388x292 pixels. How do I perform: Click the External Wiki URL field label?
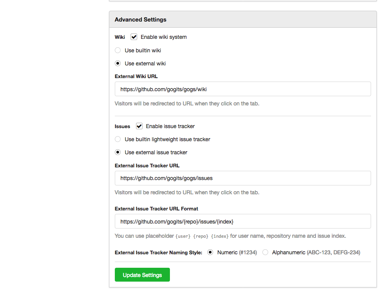[x=136, y=77]
